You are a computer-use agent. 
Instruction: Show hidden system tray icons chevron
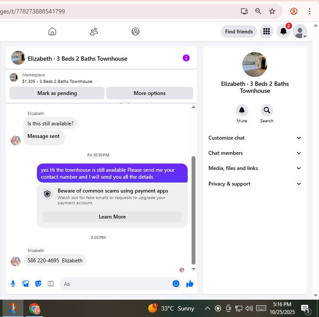click(x=207, y=308)
